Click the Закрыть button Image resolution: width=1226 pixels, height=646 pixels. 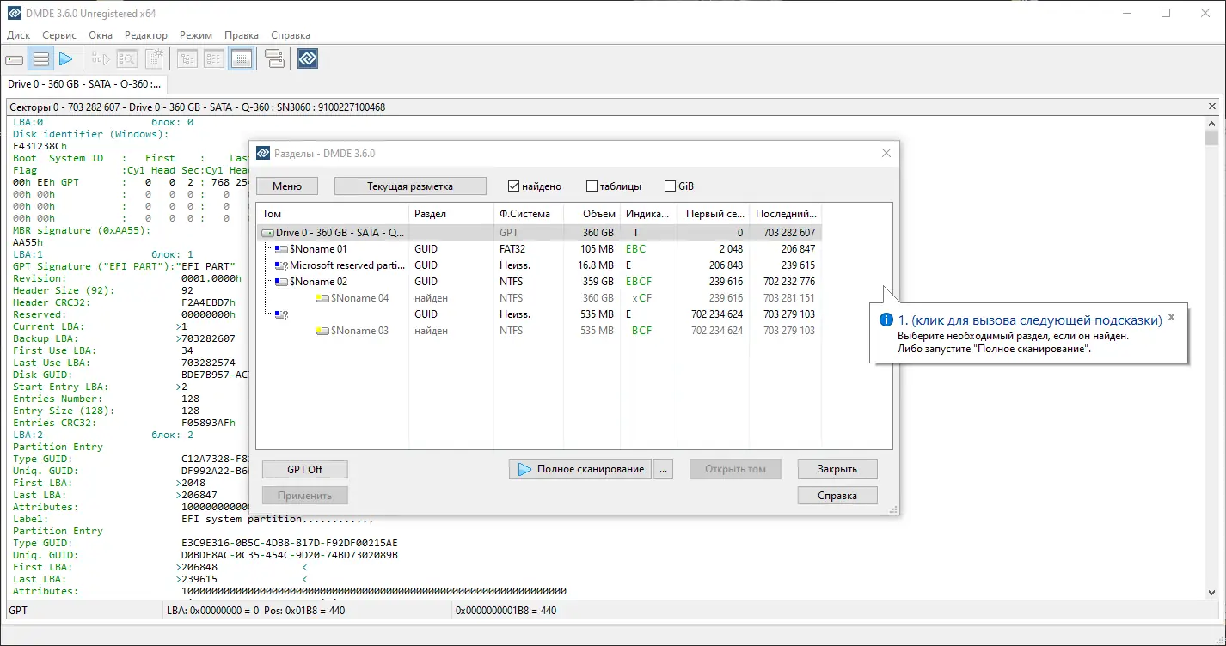pos(837,469)
